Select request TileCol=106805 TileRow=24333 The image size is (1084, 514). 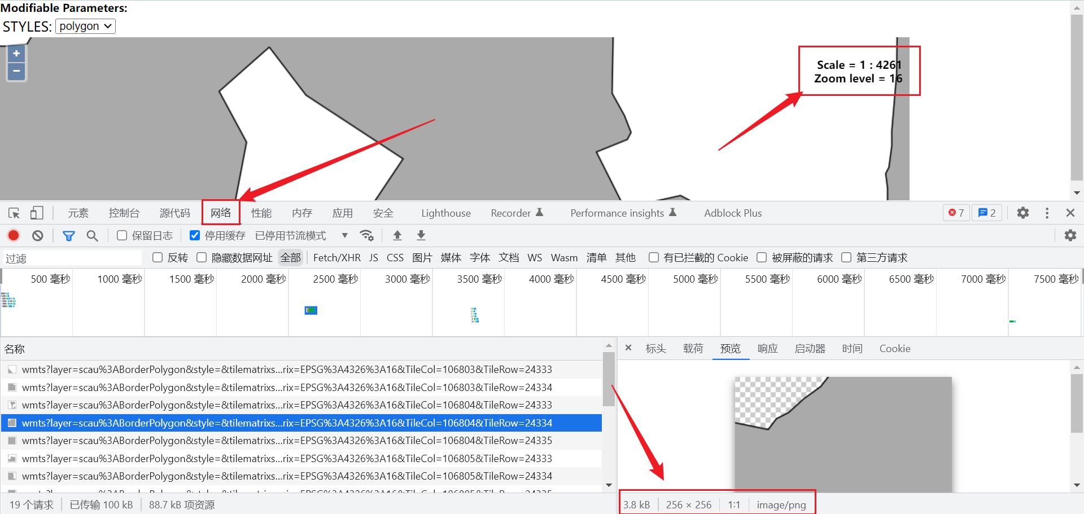point(301,458)
